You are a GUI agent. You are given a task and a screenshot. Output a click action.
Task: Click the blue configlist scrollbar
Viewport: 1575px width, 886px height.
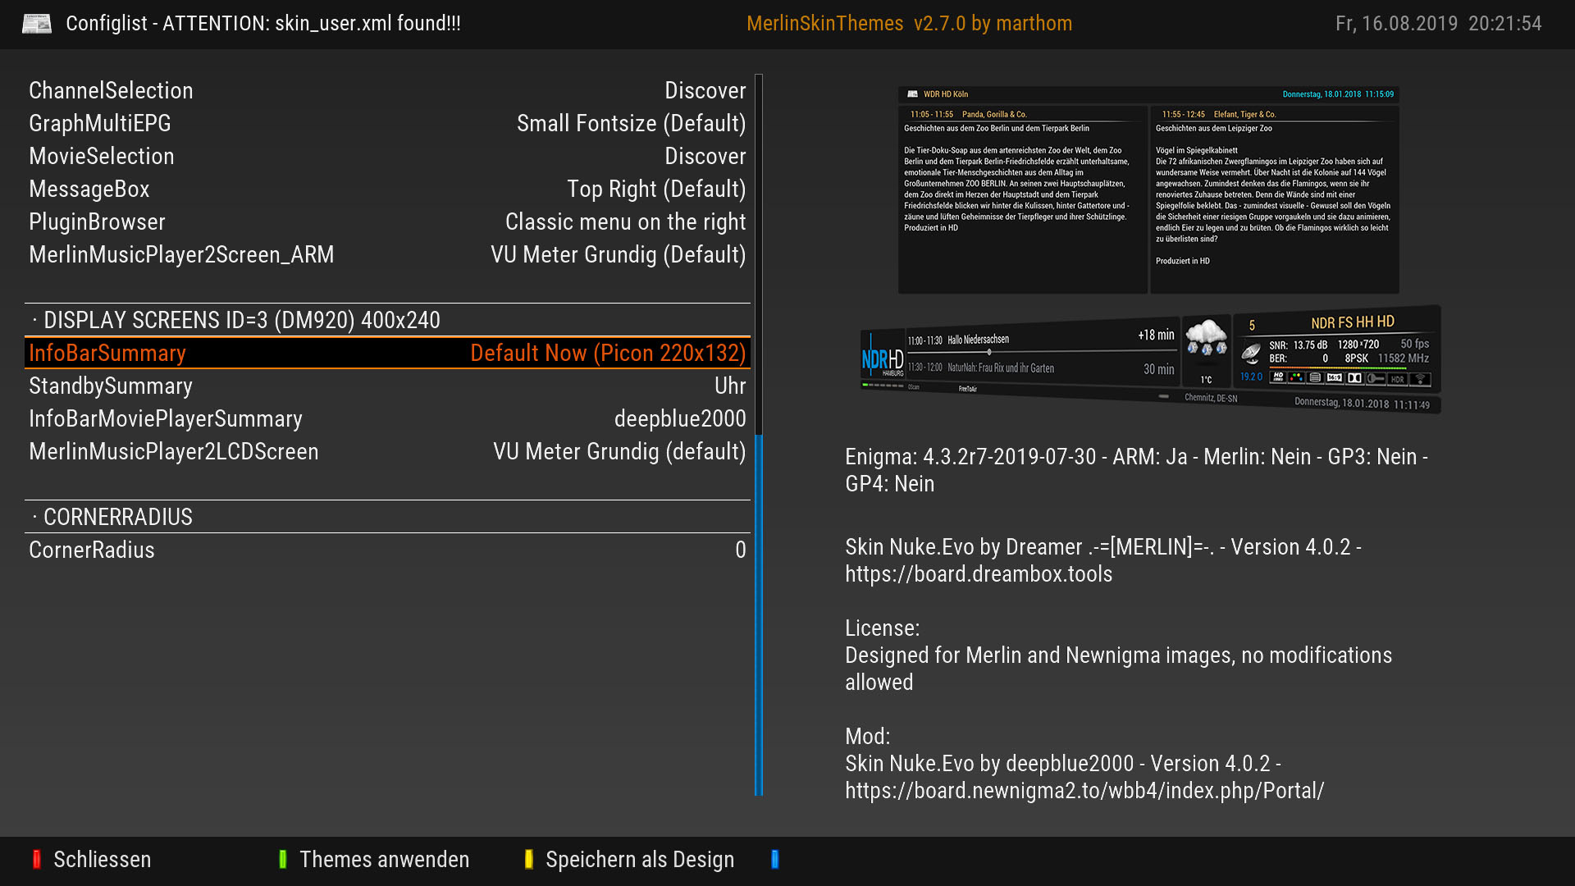(x=759, y=614)
